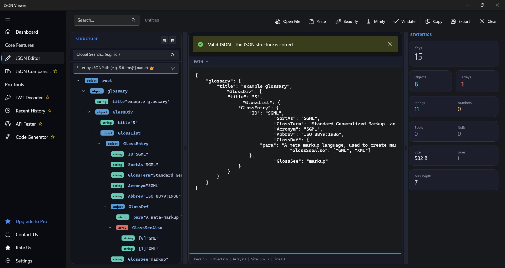The image size is (505, 268).
Task: Expand all nodes with the plus-box icon
Action: coord(164,40)
